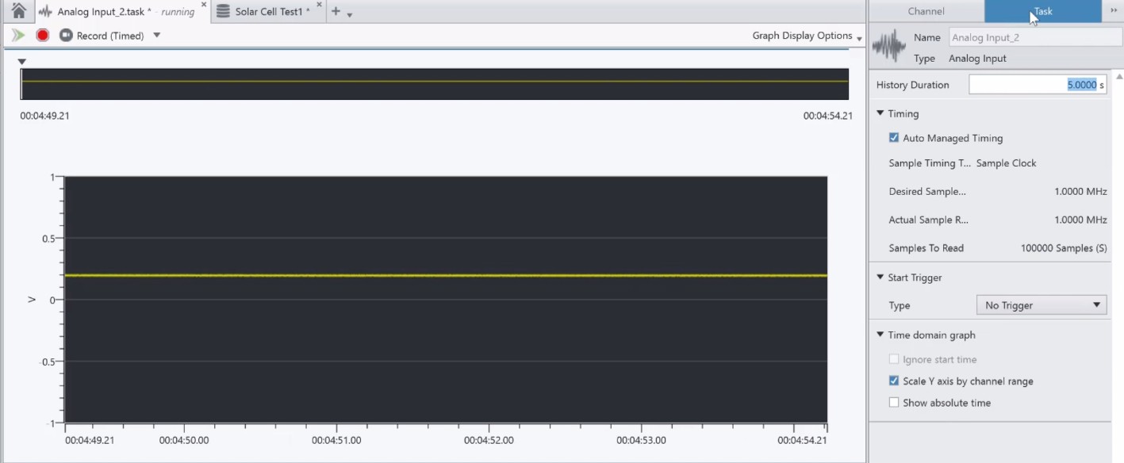Switch to the Channel tab
Screen dimensions: 1124x463
point(926,11)
